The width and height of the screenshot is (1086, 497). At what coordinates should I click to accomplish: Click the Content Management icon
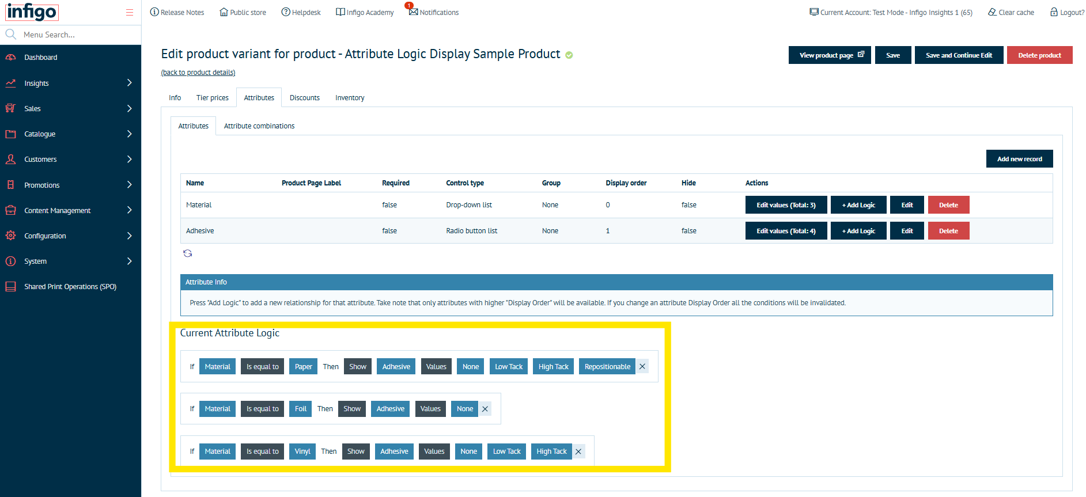click(10, 210)
